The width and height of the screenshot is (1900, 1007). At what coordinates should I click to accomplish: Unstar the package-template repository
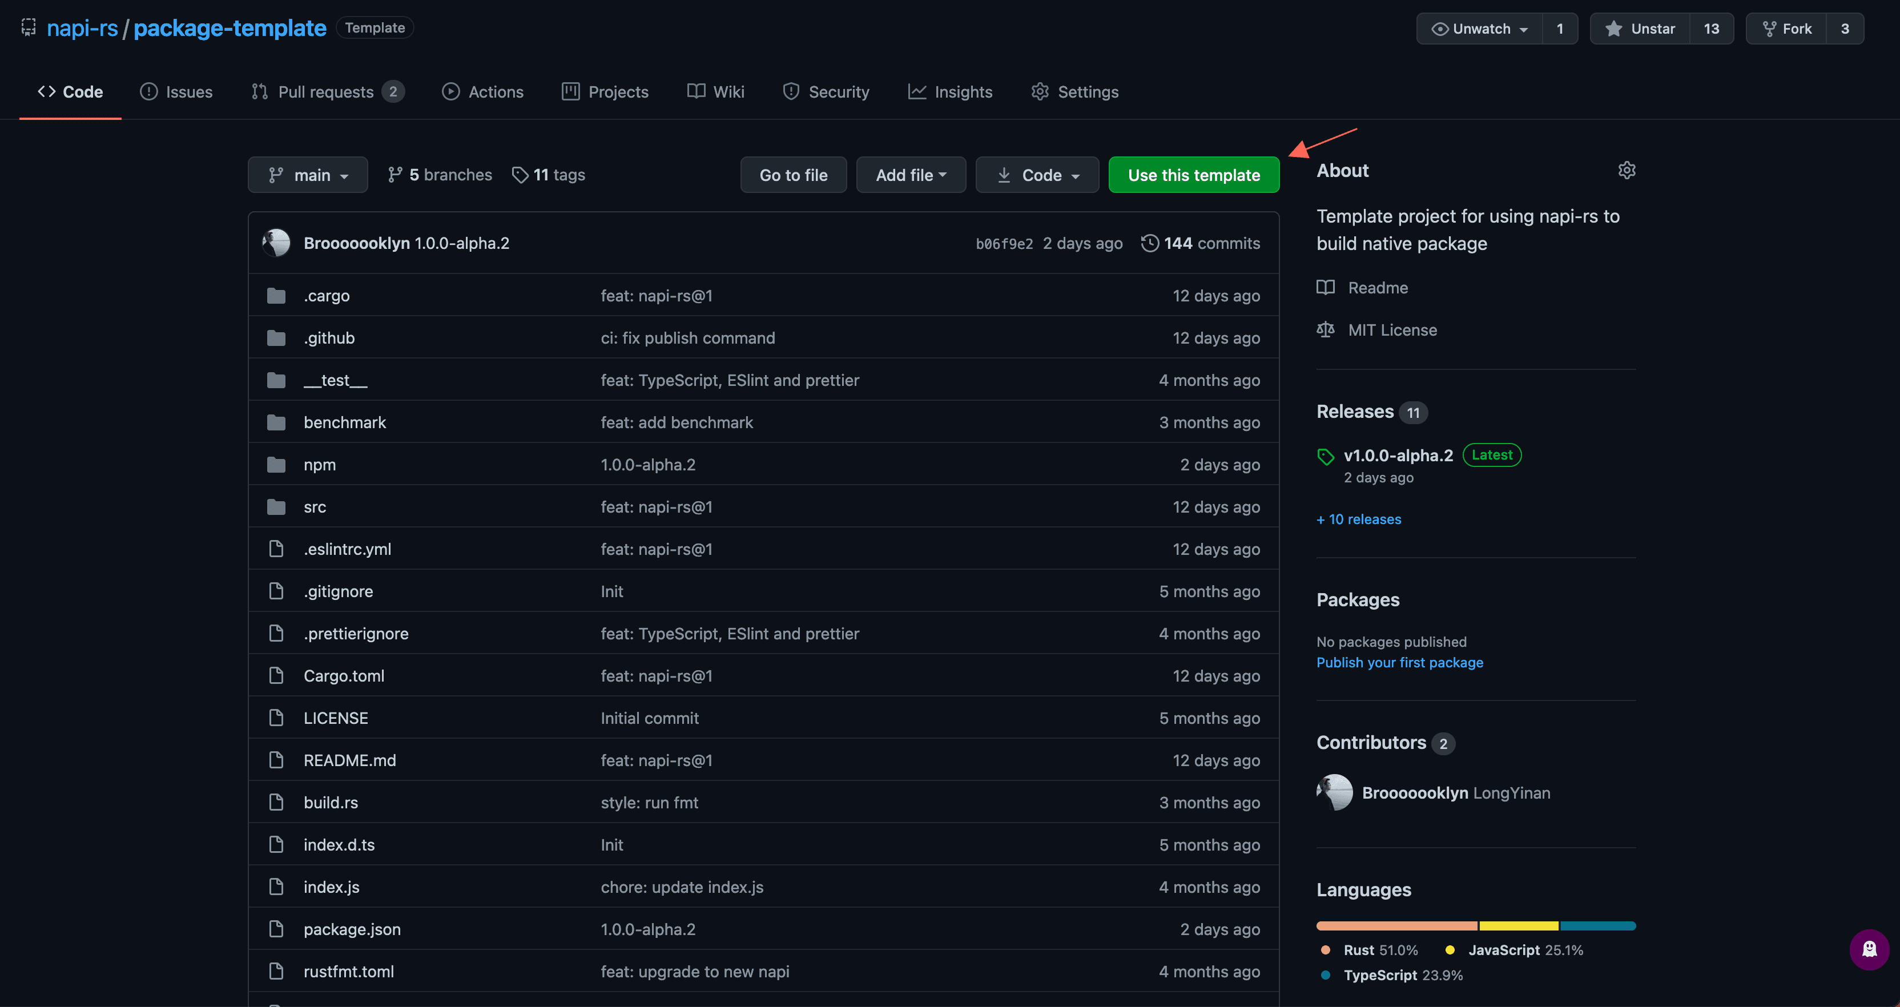pyautogui.click(x=1640, y=29)
